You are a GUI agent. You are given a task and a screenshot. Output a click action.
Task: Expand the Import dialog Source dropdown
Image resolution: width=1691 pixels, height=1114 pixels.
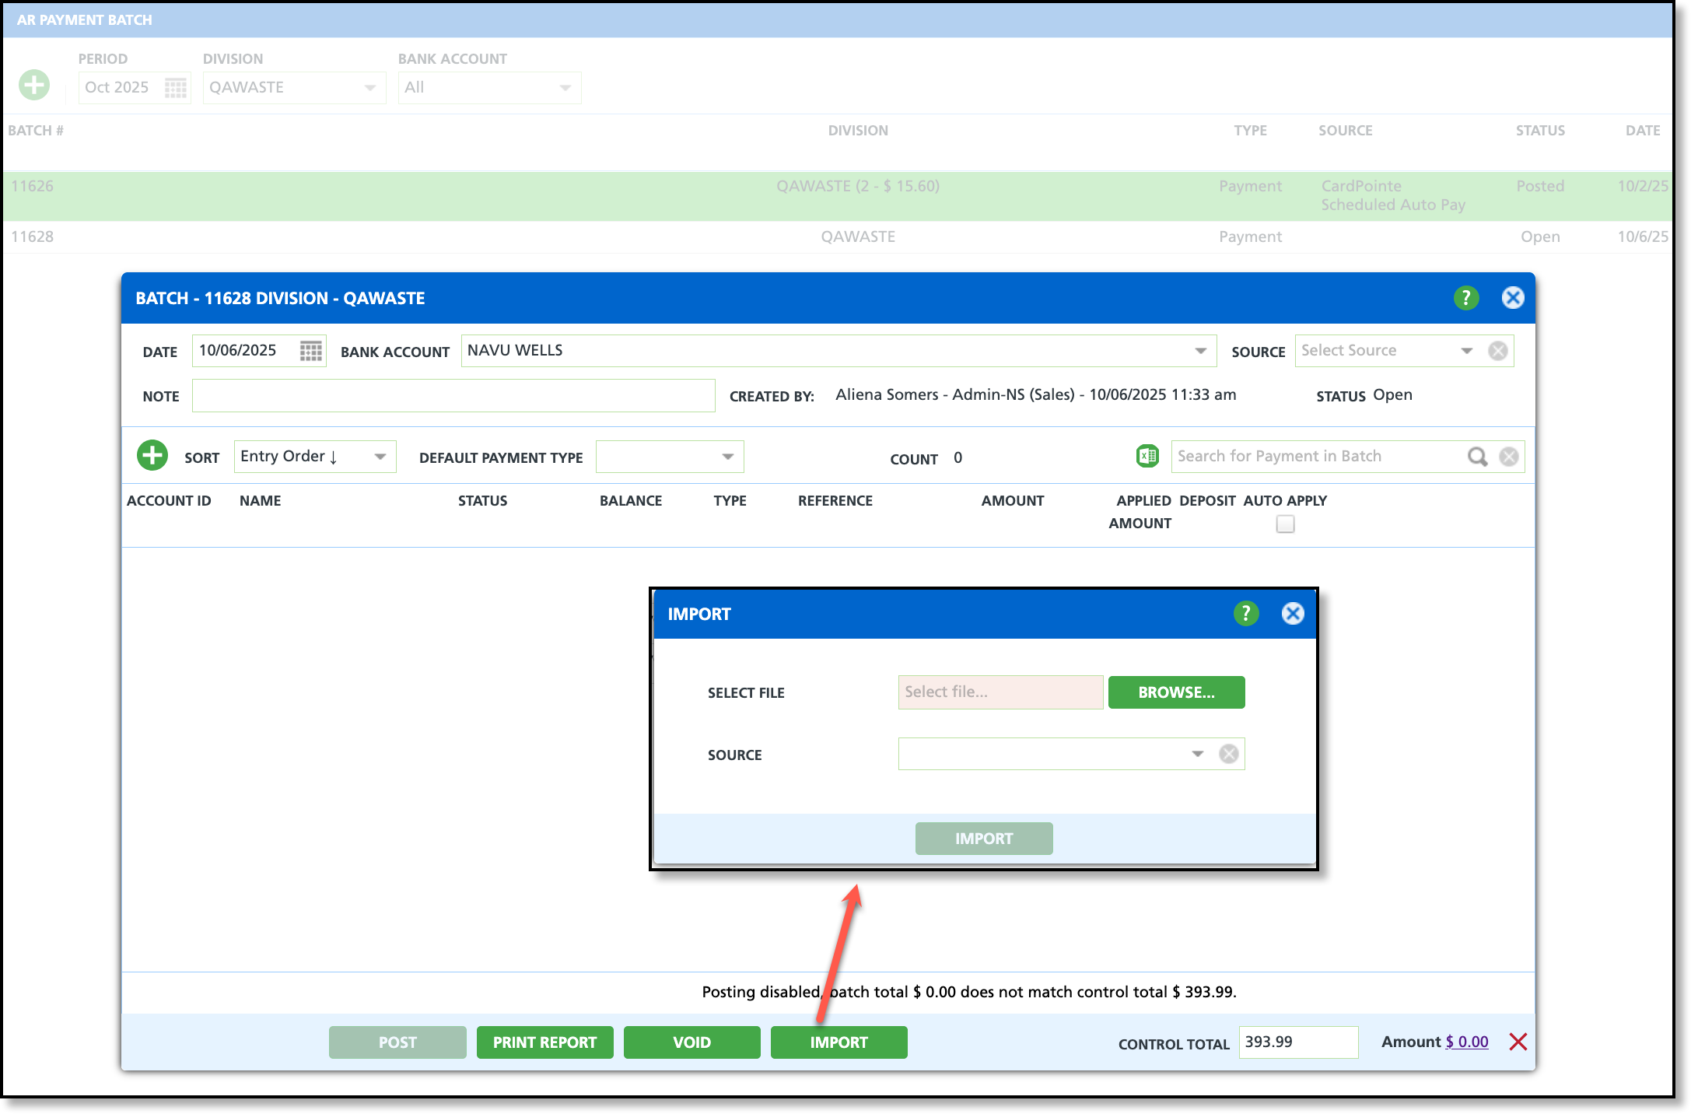pos(1198,754)
